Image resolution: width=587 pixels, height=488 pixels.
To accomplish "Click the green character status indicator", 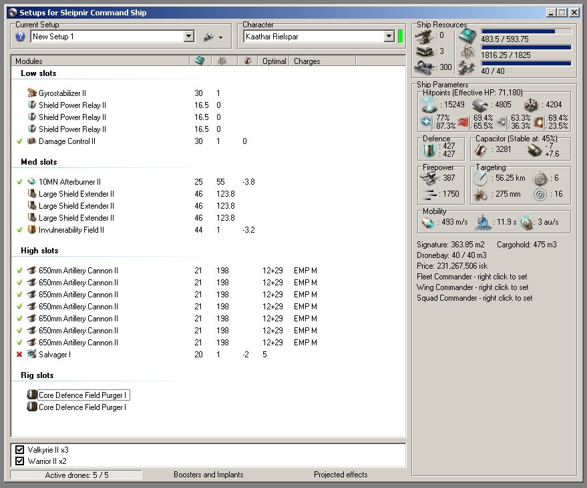I will [x=401, y=37].
